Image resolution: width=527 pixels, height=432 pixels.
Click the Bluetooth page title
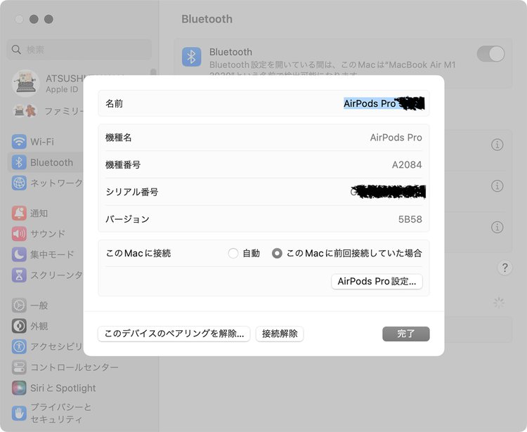pyautogui.click(x=207, y=19)
